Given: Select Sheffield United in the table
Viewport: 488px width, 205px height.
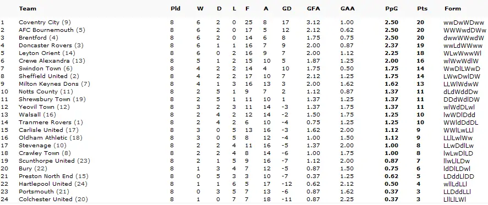Looking at the screenshot, I should (43, 76).
